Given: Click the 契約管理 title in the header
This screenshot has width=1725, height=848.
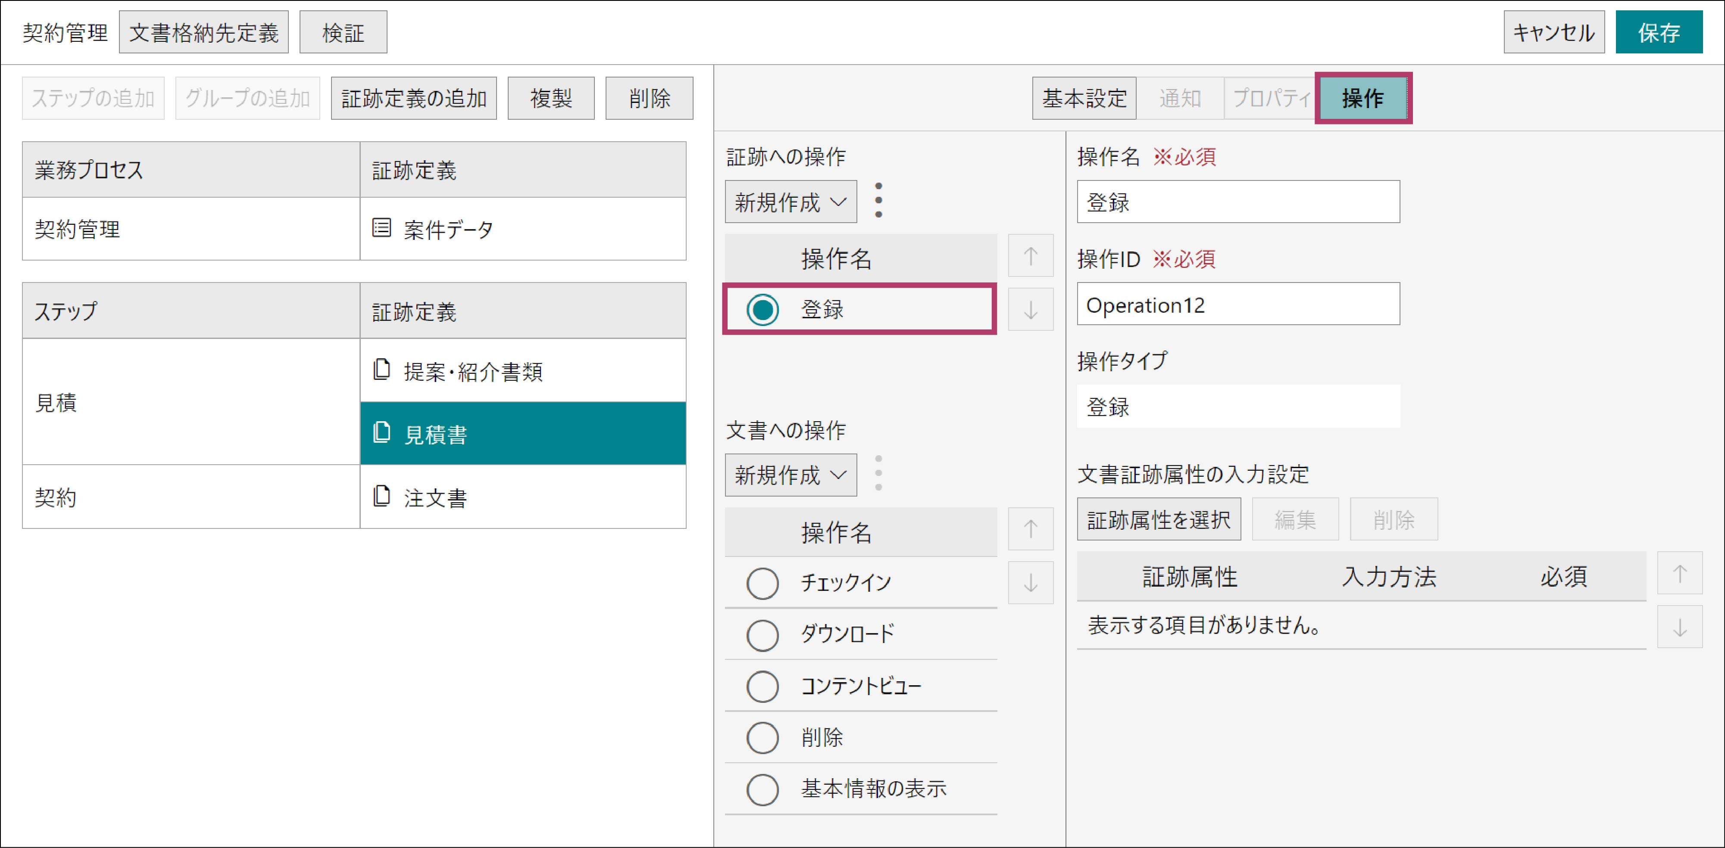Looking at the screenshot, I should tap(65, 32).
